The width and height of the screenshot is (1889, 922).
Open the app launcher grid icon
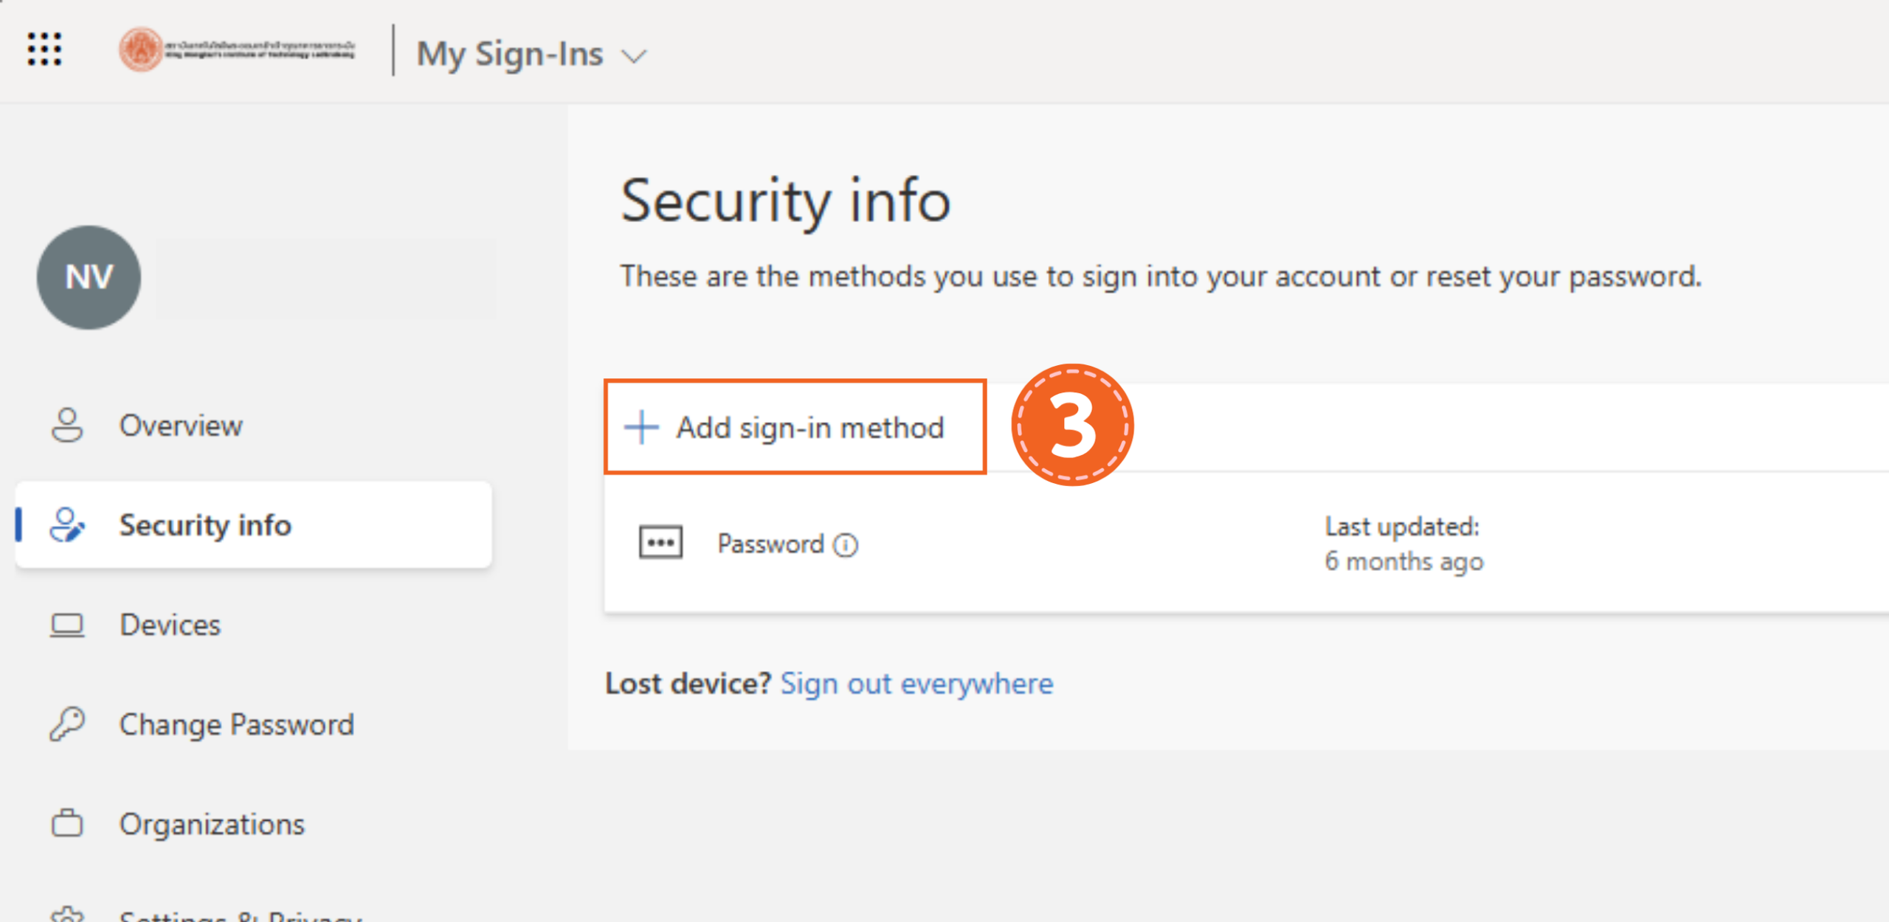tap(44, 50)
